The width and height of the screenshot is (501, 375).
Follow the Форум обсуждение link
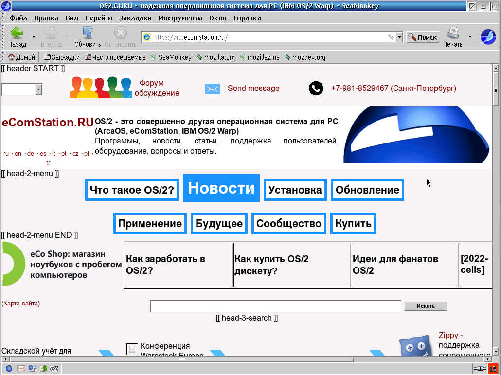click(157, 88)
